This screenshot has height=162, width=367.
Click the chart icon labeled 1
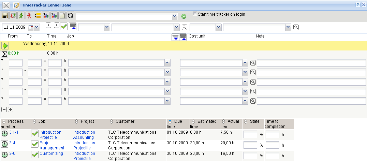46,16
